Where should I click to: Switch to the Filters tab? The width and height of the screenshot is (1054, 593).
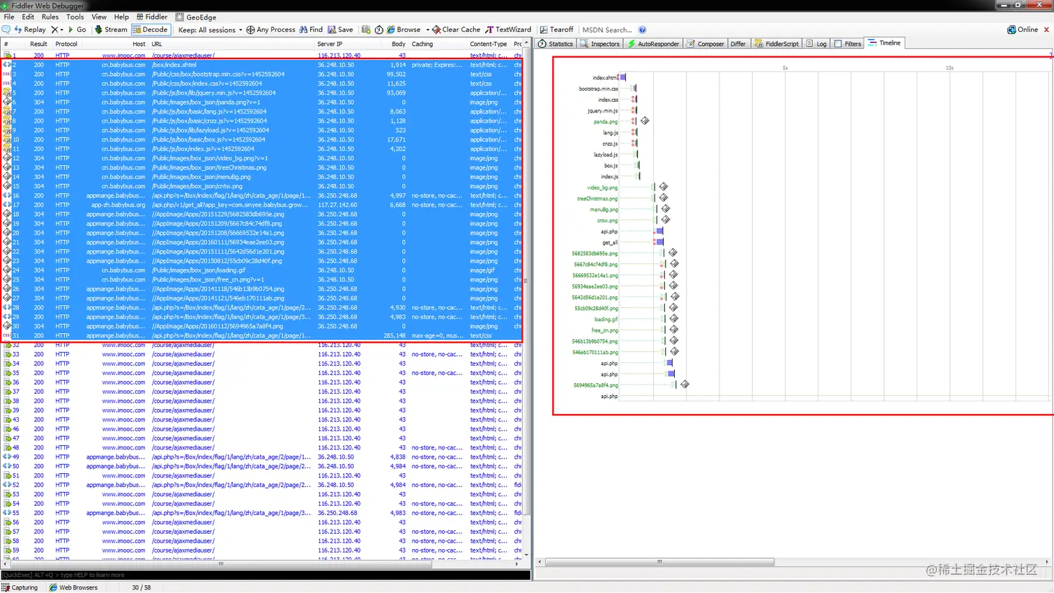(848, 44)
